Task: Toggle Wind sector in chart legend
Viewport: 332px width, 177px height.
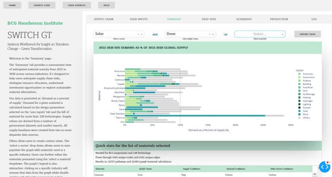Action: coord(306,115)
